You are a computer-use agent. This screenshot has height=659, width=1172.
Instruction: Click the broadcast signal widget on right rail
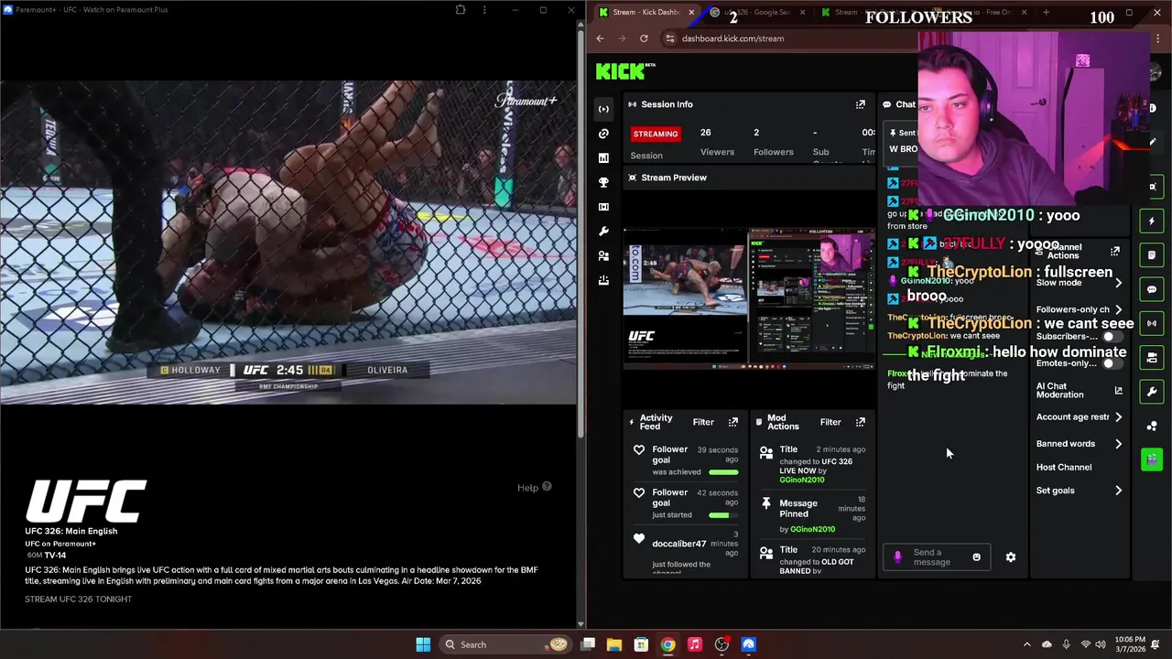coord(1152,323)
